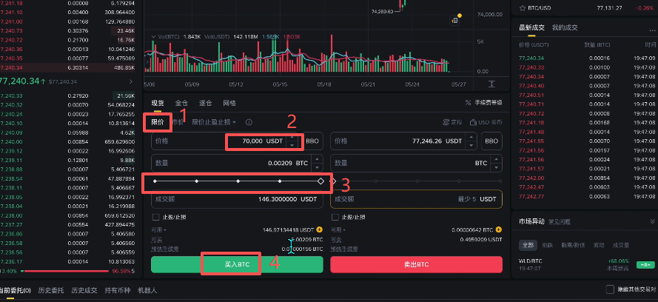
Task: Open order book chevron beside 77,240.34 price
Action: point(131,81)
